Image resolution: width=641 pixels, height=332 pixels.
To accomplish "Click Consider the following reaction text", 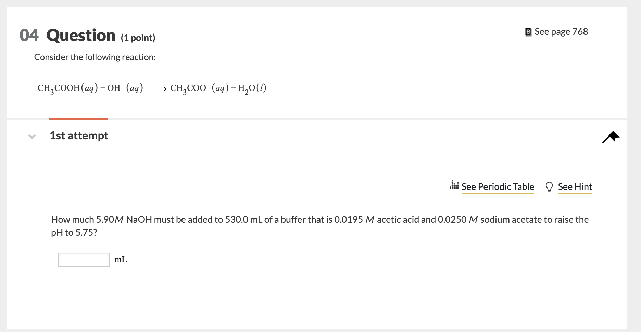I will pos(95,57).
